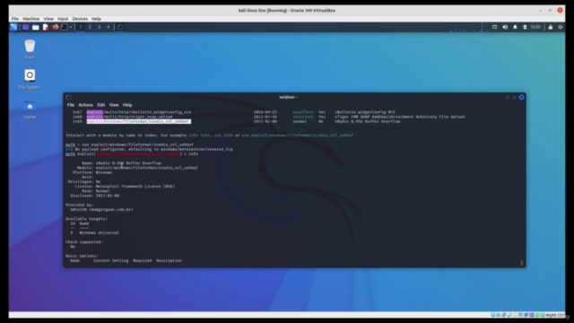Screen dimensions: 574x323
Task: Click 'Metasploit Framework License (BSD)' text
Action: click(x=135, y=186)
